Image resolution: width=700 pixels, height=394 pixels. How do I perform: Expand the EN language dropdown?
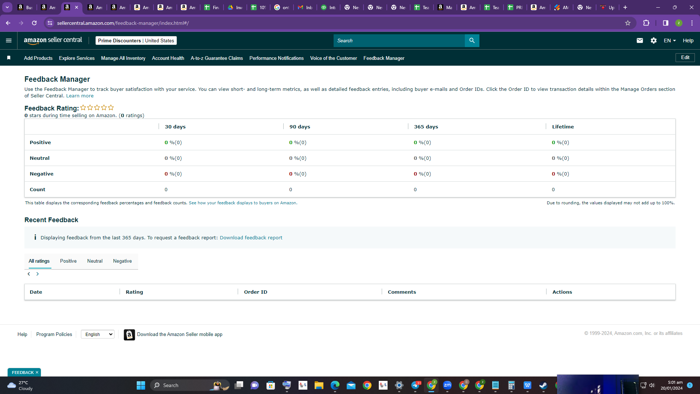pos(670,40)
